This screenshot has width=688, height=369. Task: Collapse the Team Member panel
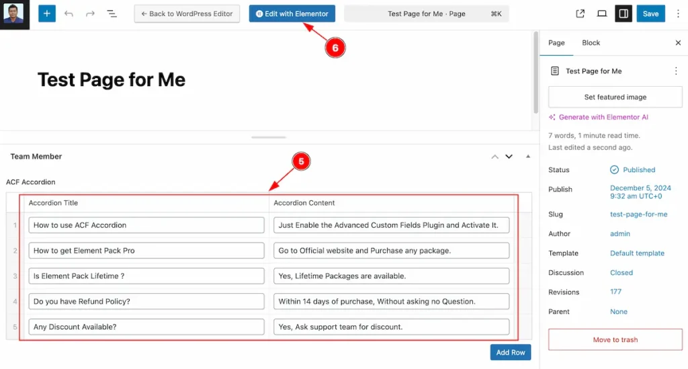pyautogui.click(x=528, y=157)
